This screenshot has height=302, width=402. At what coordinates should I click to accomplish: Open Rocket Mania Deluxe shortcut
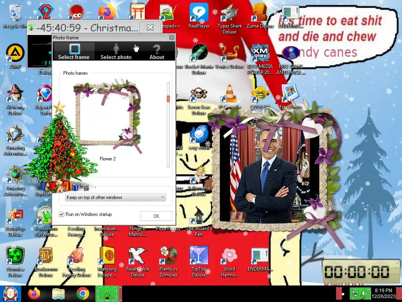[199, 59]
